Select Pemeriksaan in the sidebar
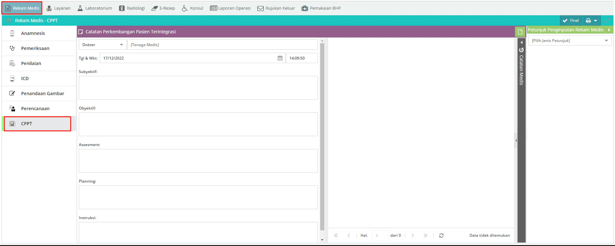The image size is (615, 246). tap(39, 48)
